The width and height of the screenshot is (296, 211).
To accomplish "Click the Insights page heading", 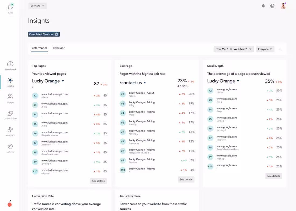I will coord(39,21).
